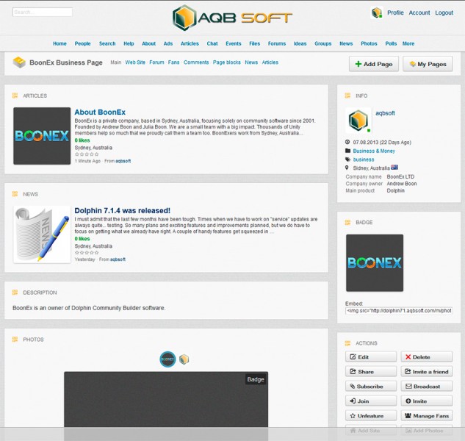Click the Australia flag icon
The height and width of the screenshot is (441, 465).
(x=394, y=168)
